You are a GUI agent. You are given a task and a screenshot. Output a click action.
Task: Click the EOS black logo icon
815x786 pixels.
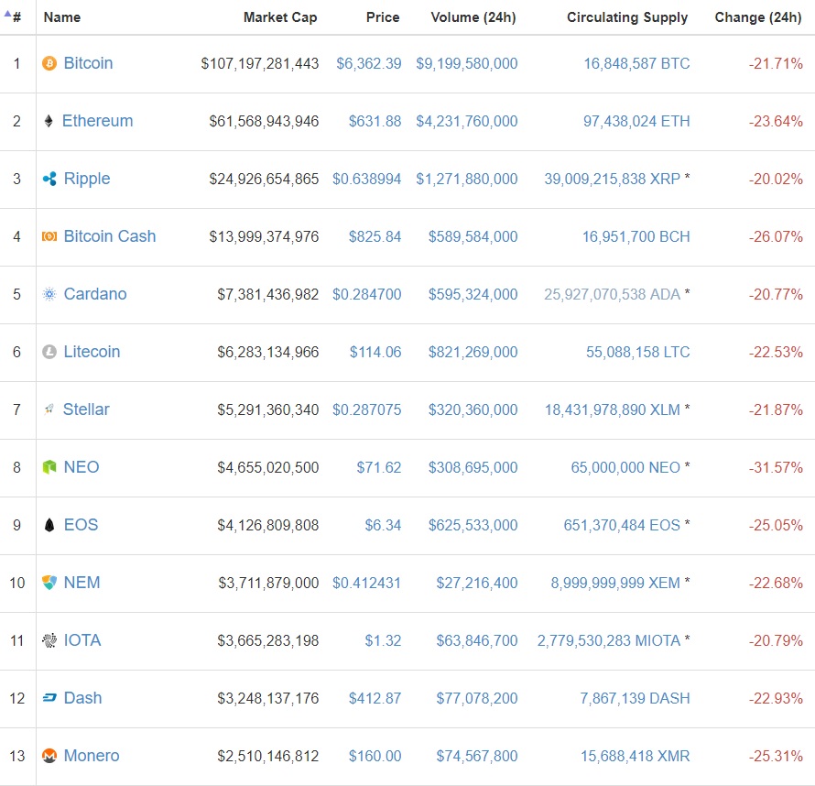49,525
